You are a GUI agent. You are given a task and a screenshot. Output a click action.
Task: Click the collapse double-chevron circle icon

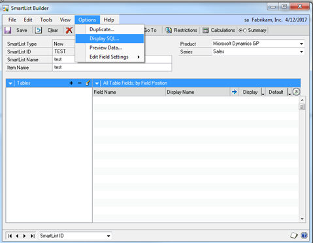pos(296,92)
